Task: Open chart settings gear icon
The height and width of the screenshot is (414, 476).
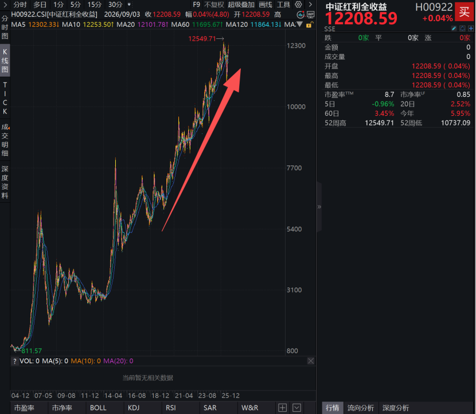Action: pyautogui.click(x=299, y=5)
